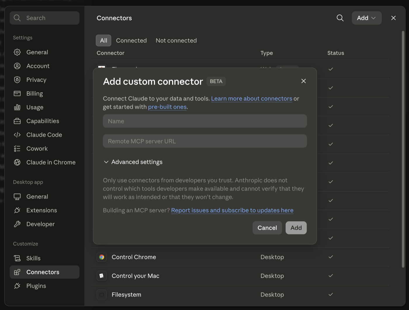Close the Add custom connector dialog
Image resolution: width=409 pixels, height=310 pixels.
[x=304, y=81]
